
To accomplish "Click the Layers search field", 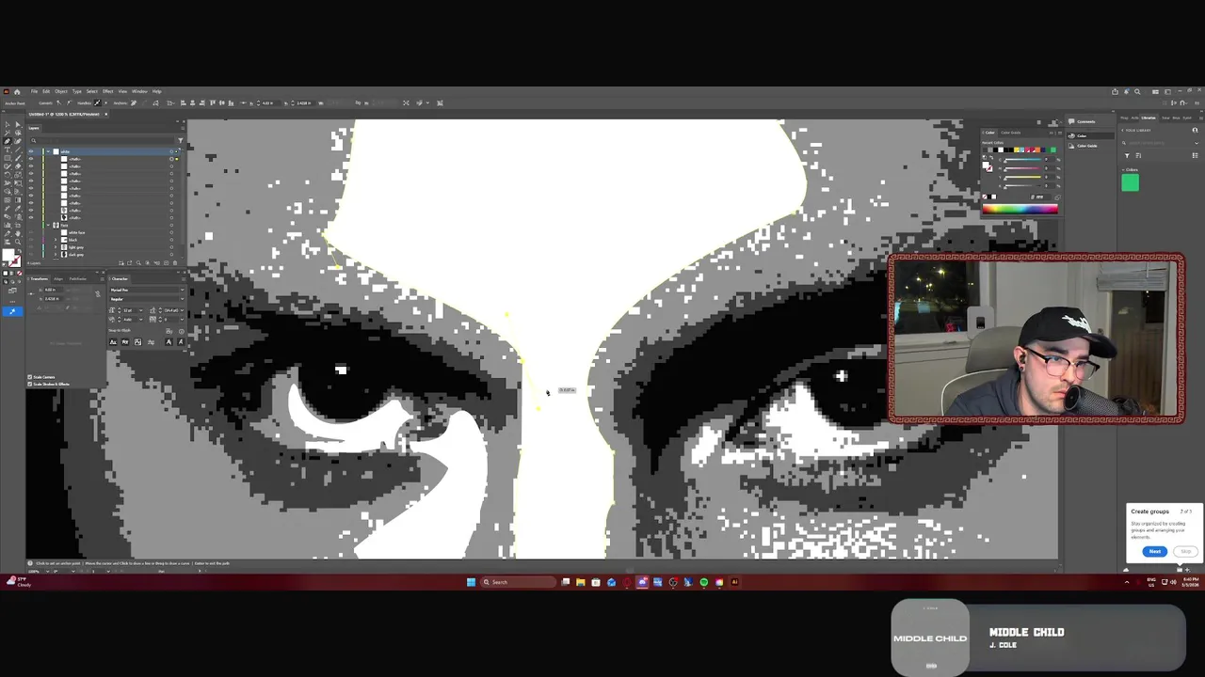I will [104, 140].
